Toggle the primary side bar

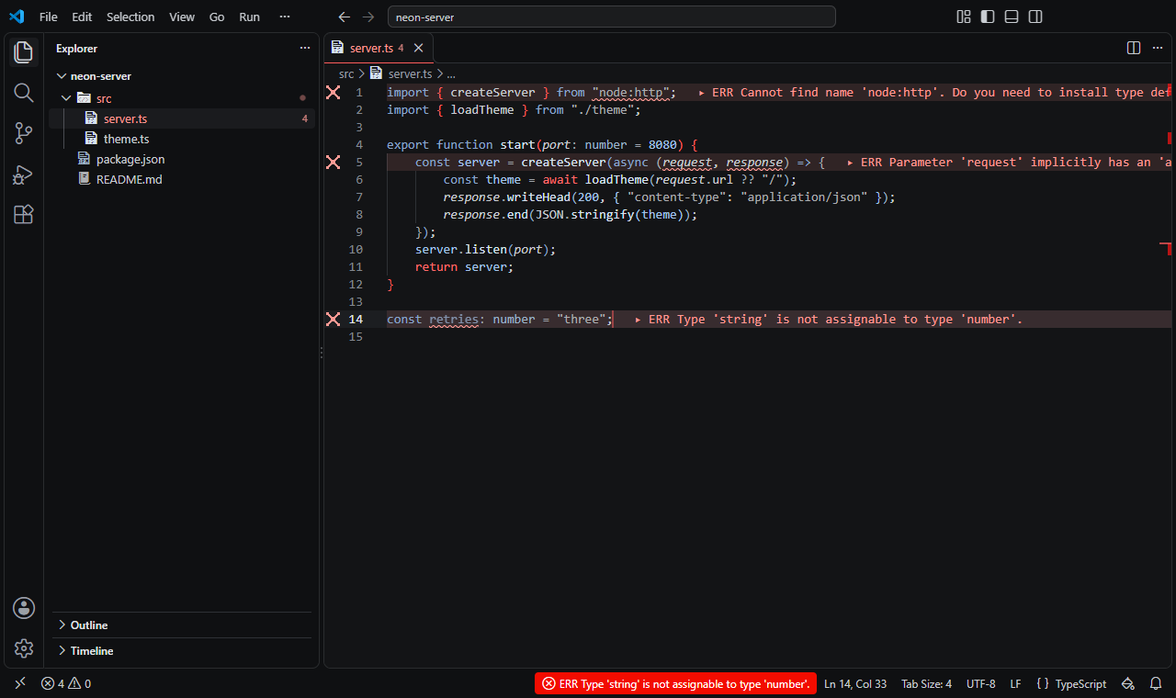(988, 17)
